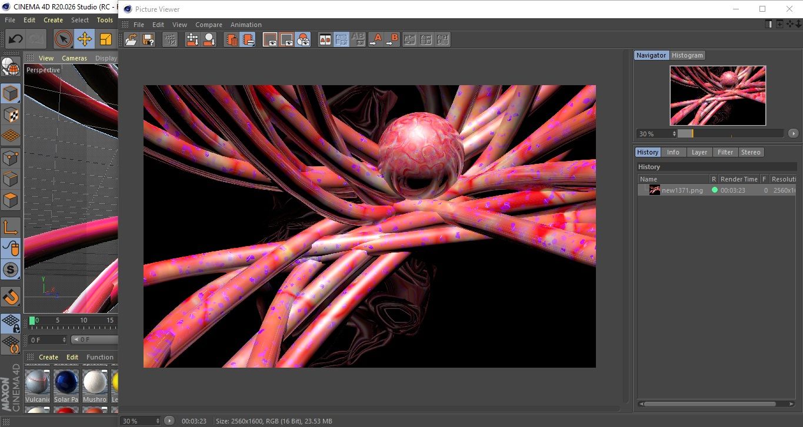Adjust the Navigator zoom slider
This screenshot has height=427, width=803.
(x=731, y=133)
